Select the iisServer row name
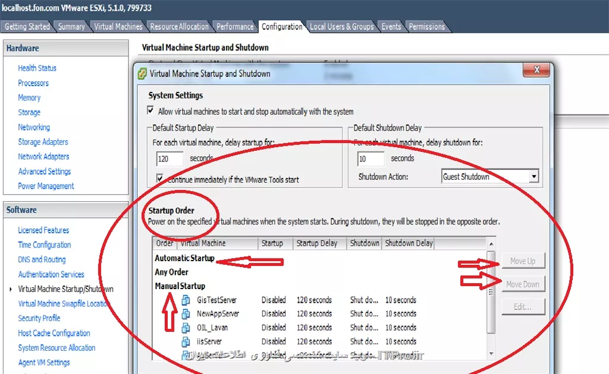This screenshot has height=374, width=609. 209,341
